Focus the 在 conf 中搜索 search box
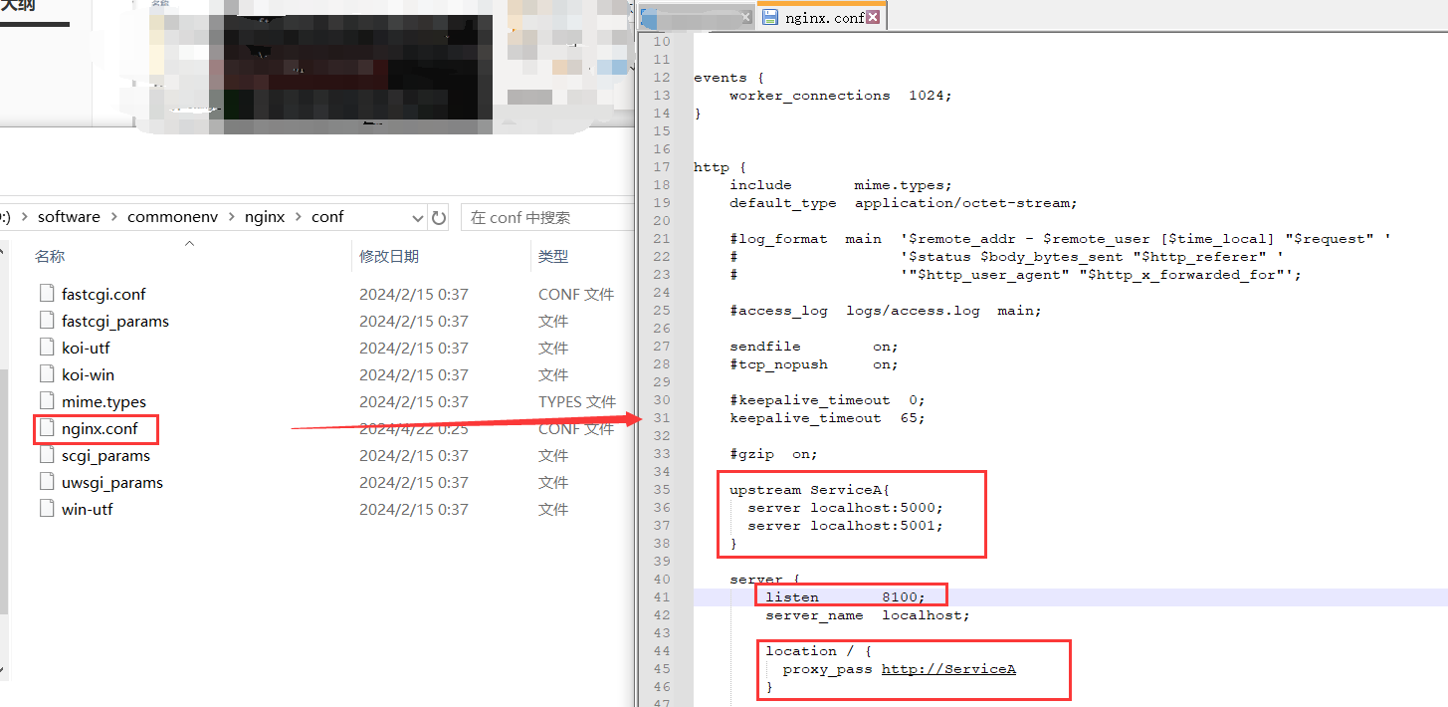Screen dimensions: 1448x707 tap(545, 217)
